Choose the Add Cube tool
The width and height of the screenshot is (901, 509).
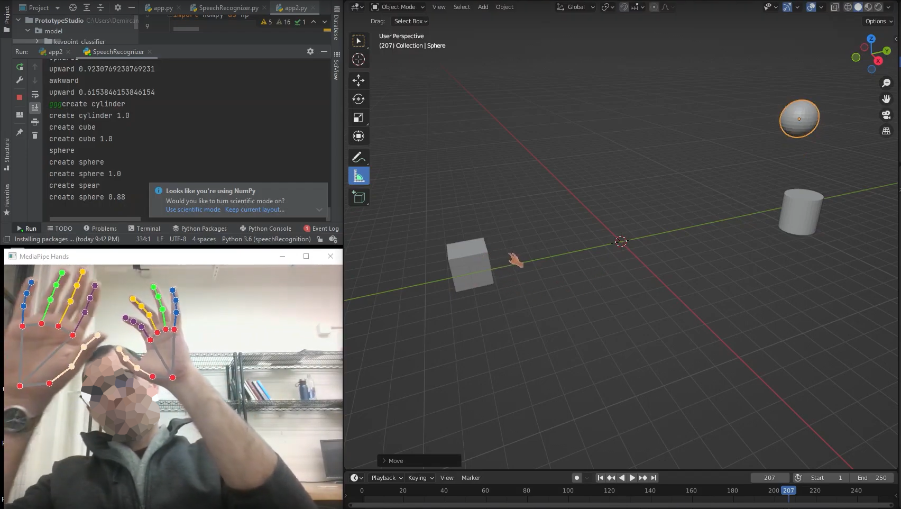click(x=358, y=197)
